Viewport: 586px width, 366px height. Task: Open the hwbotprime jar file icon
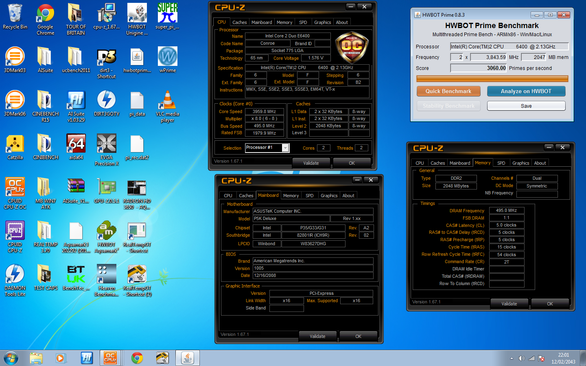pyautogui.click(x=137, y=60)
